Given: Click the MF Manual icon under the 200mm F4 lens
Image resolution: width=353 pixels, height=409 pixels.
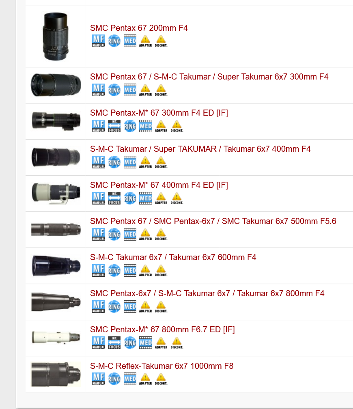Looking at the screenshot, I should point(98,41).
